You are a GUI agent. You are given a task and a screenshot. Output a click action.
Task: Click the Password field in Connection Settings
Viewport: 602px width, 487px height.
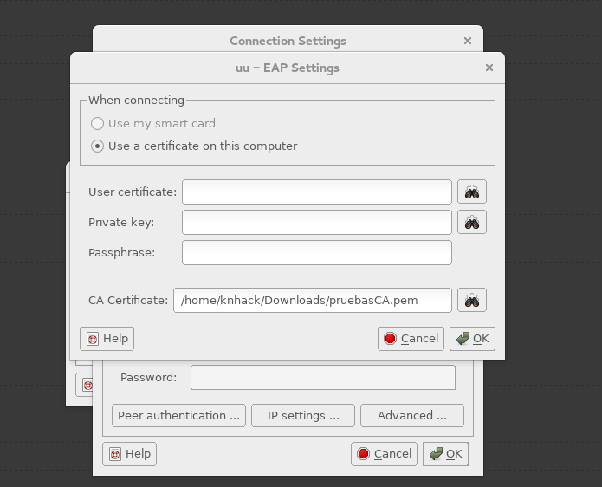pyautogui.click(x=323, y=378)
